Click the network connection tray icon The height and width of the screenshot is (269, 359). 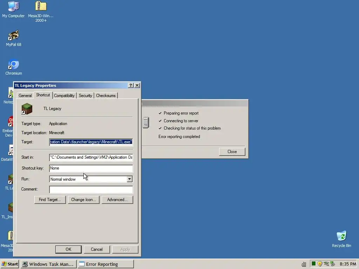[x=326, y=264]
